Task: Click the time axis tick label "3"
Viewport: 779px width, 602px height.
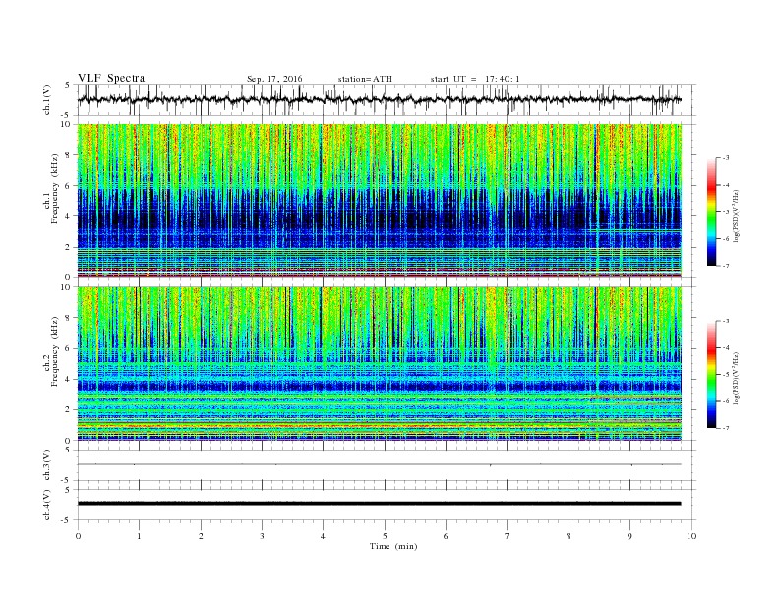Action: tap(262, 536)
